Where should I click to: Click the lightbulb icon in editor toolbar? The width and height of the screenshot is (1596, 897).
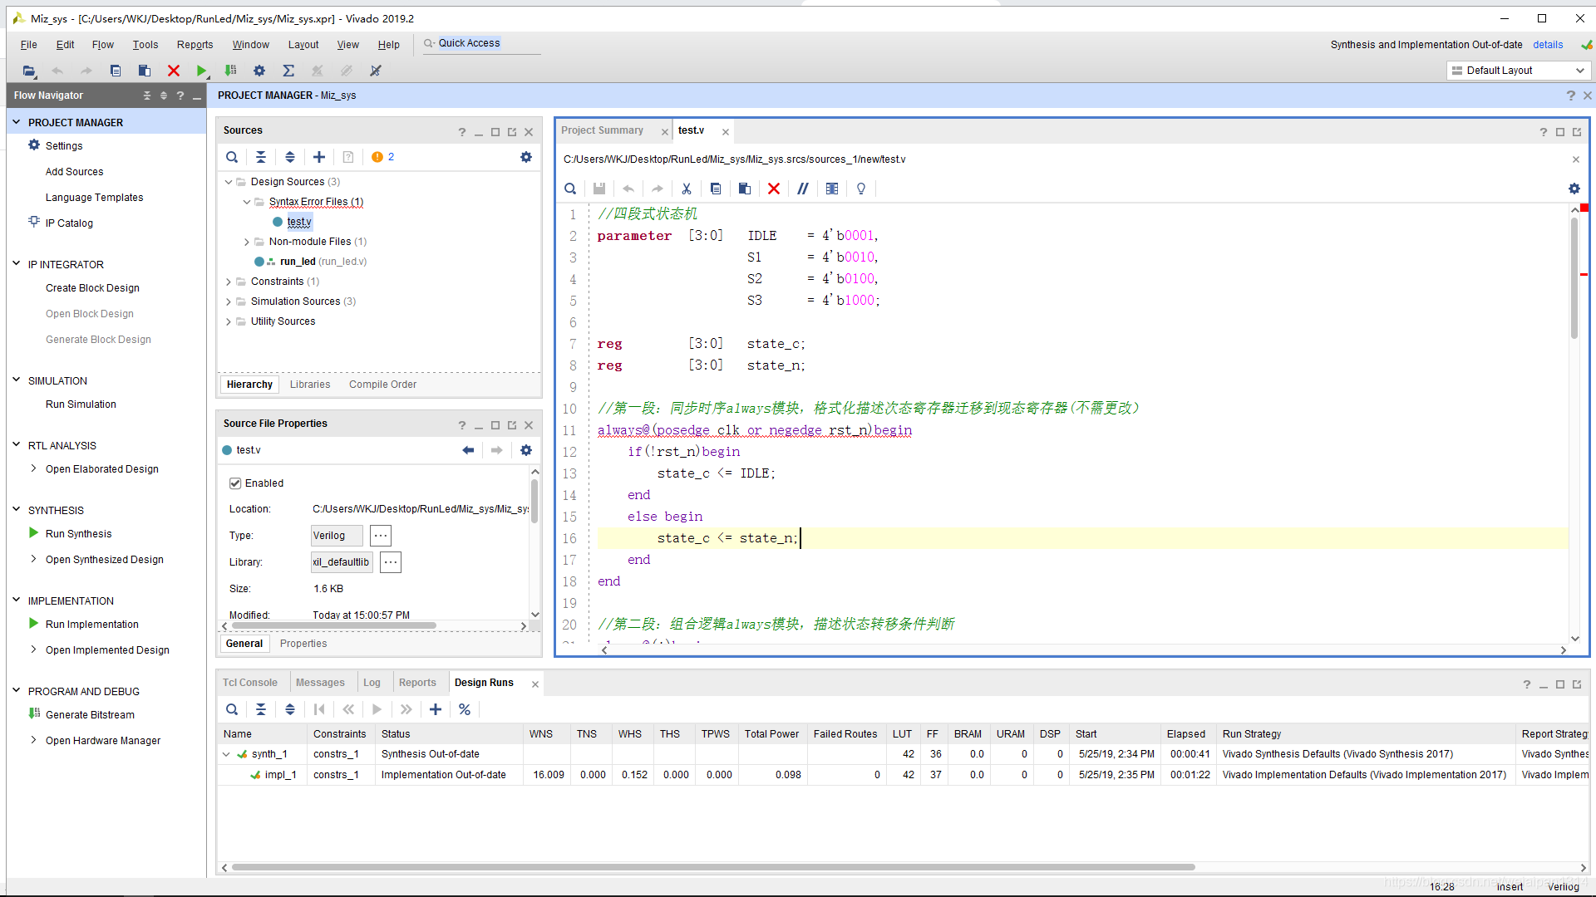coord(860,189)
